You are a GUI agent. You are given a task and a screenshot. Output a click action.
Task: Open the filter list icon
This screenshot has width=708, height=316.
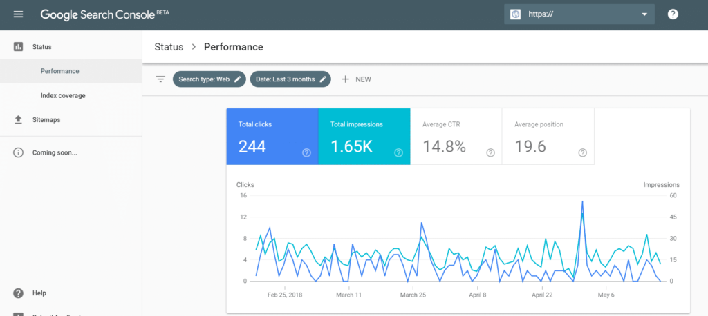(x=160, y=79)
